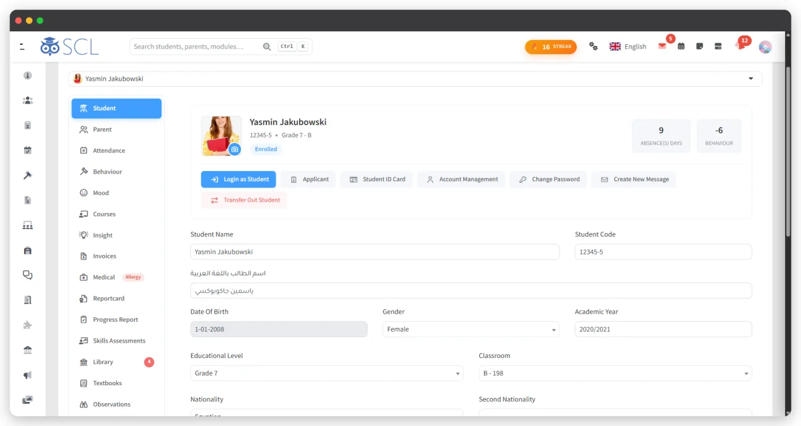Click the Student Code field
This screenshot has height=426, width=801.
coord(663,252)
